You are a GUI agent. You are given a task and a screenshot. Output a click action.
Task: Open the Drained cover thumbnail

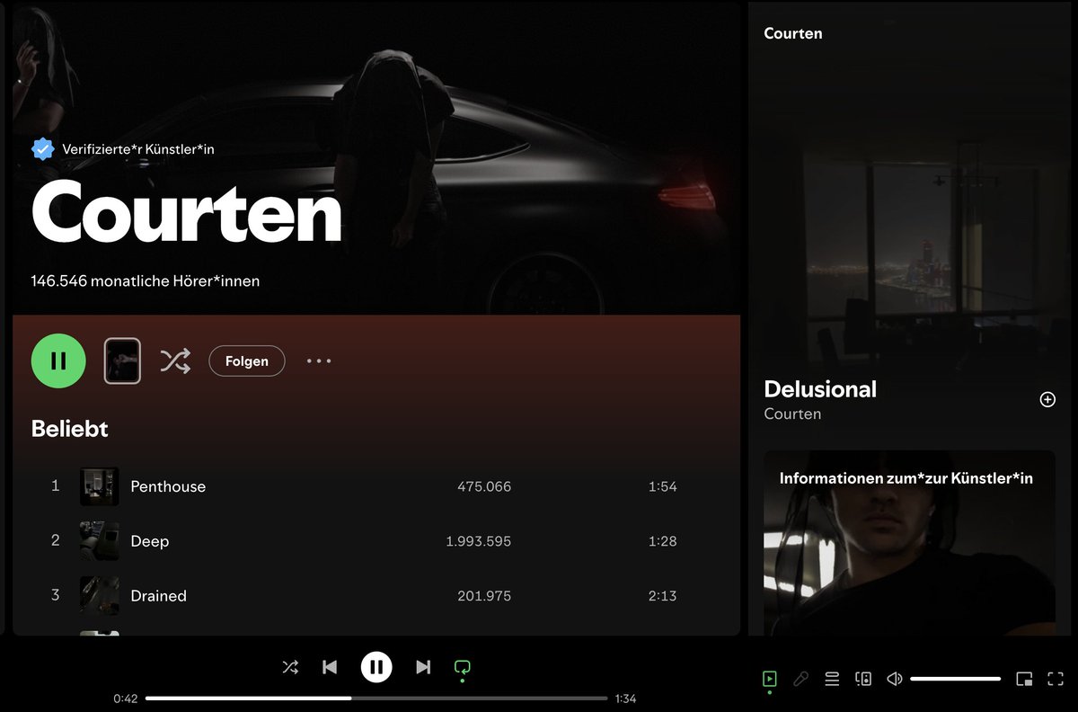(99, 596)
